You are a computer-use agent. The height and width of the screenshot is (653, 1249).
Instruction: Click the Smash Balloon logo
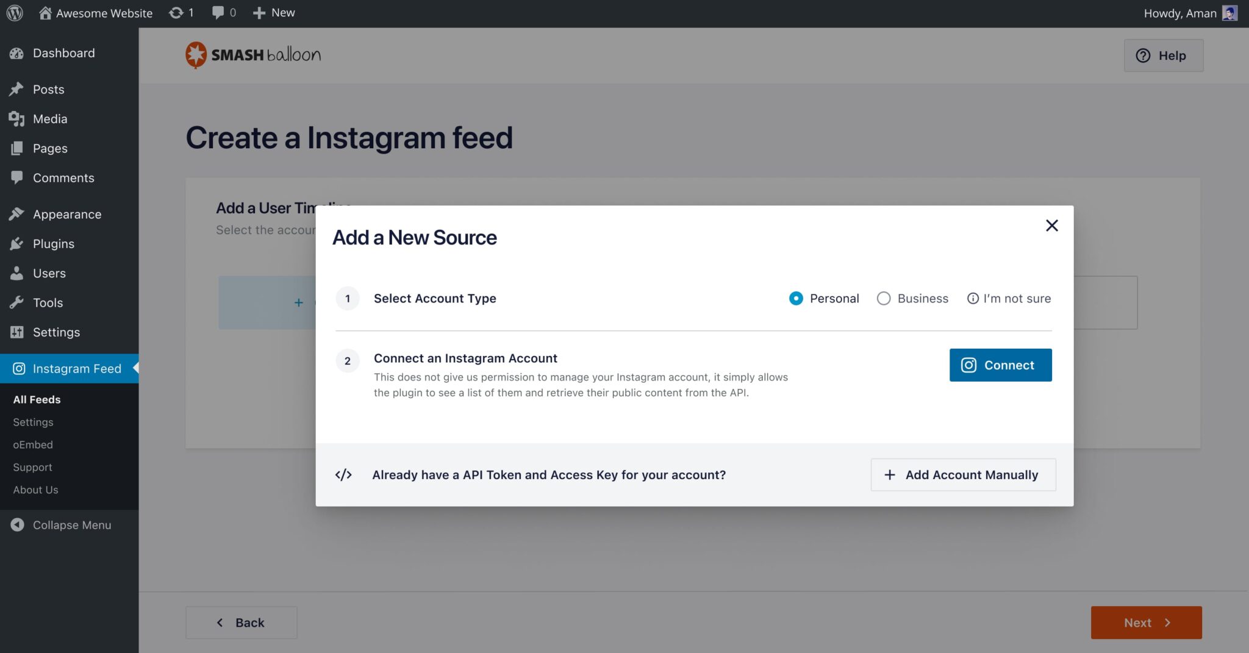[253, 55]
